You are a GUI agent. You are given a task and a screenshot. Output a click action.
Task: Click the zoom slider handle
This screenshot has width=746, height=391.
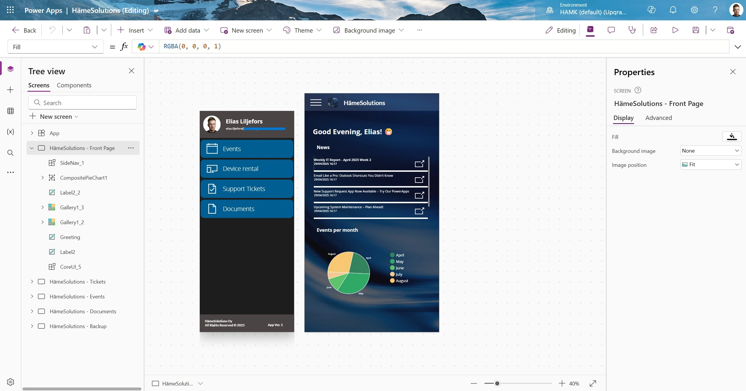(497, 383)
